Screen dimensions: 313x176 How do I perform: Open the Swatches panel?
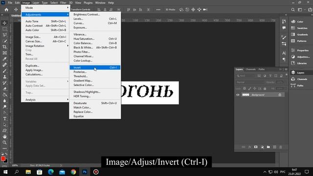(x=299, y=28)
